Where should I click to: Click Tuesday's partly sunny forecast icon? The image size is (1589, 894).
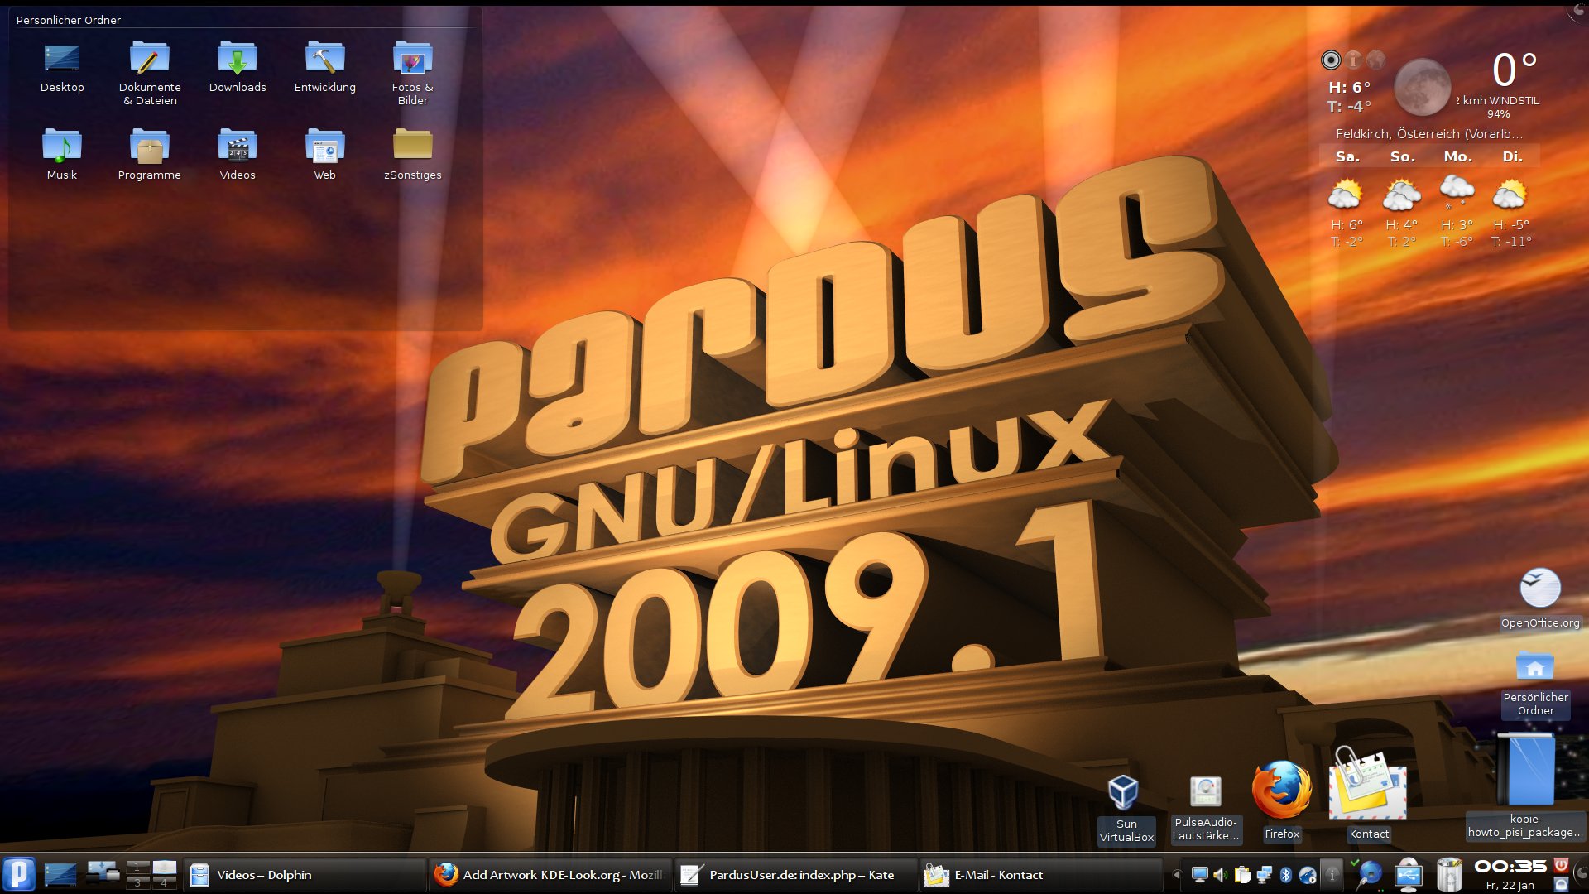1510,195
